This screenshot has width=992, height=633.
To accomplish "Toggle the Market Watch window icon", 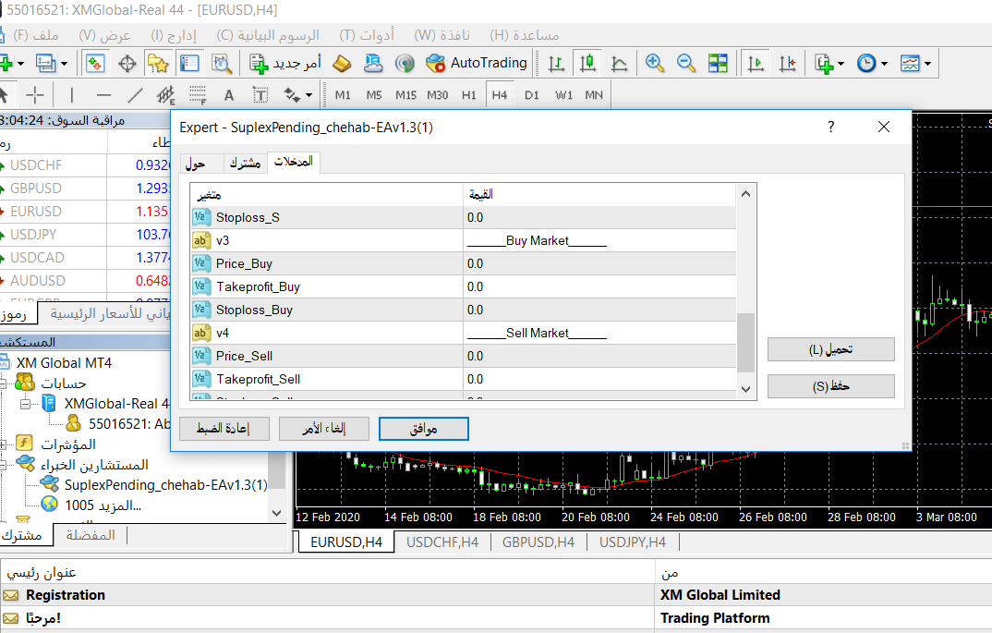I will 95,63.
